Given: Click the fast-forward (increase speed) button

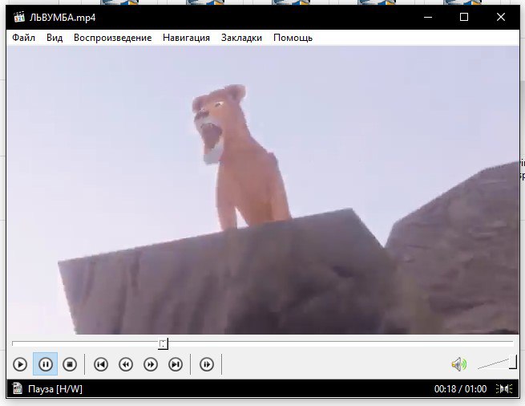Looking at the screenshot, I should click(x=151, y=364).
